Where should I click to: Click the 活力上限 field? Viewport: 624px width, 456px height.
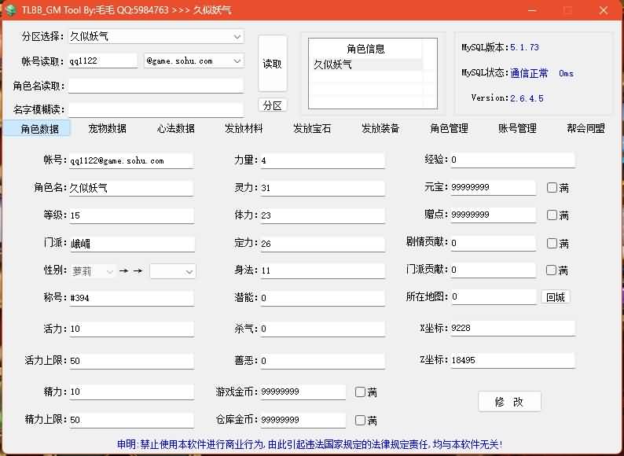pos(132,361)
